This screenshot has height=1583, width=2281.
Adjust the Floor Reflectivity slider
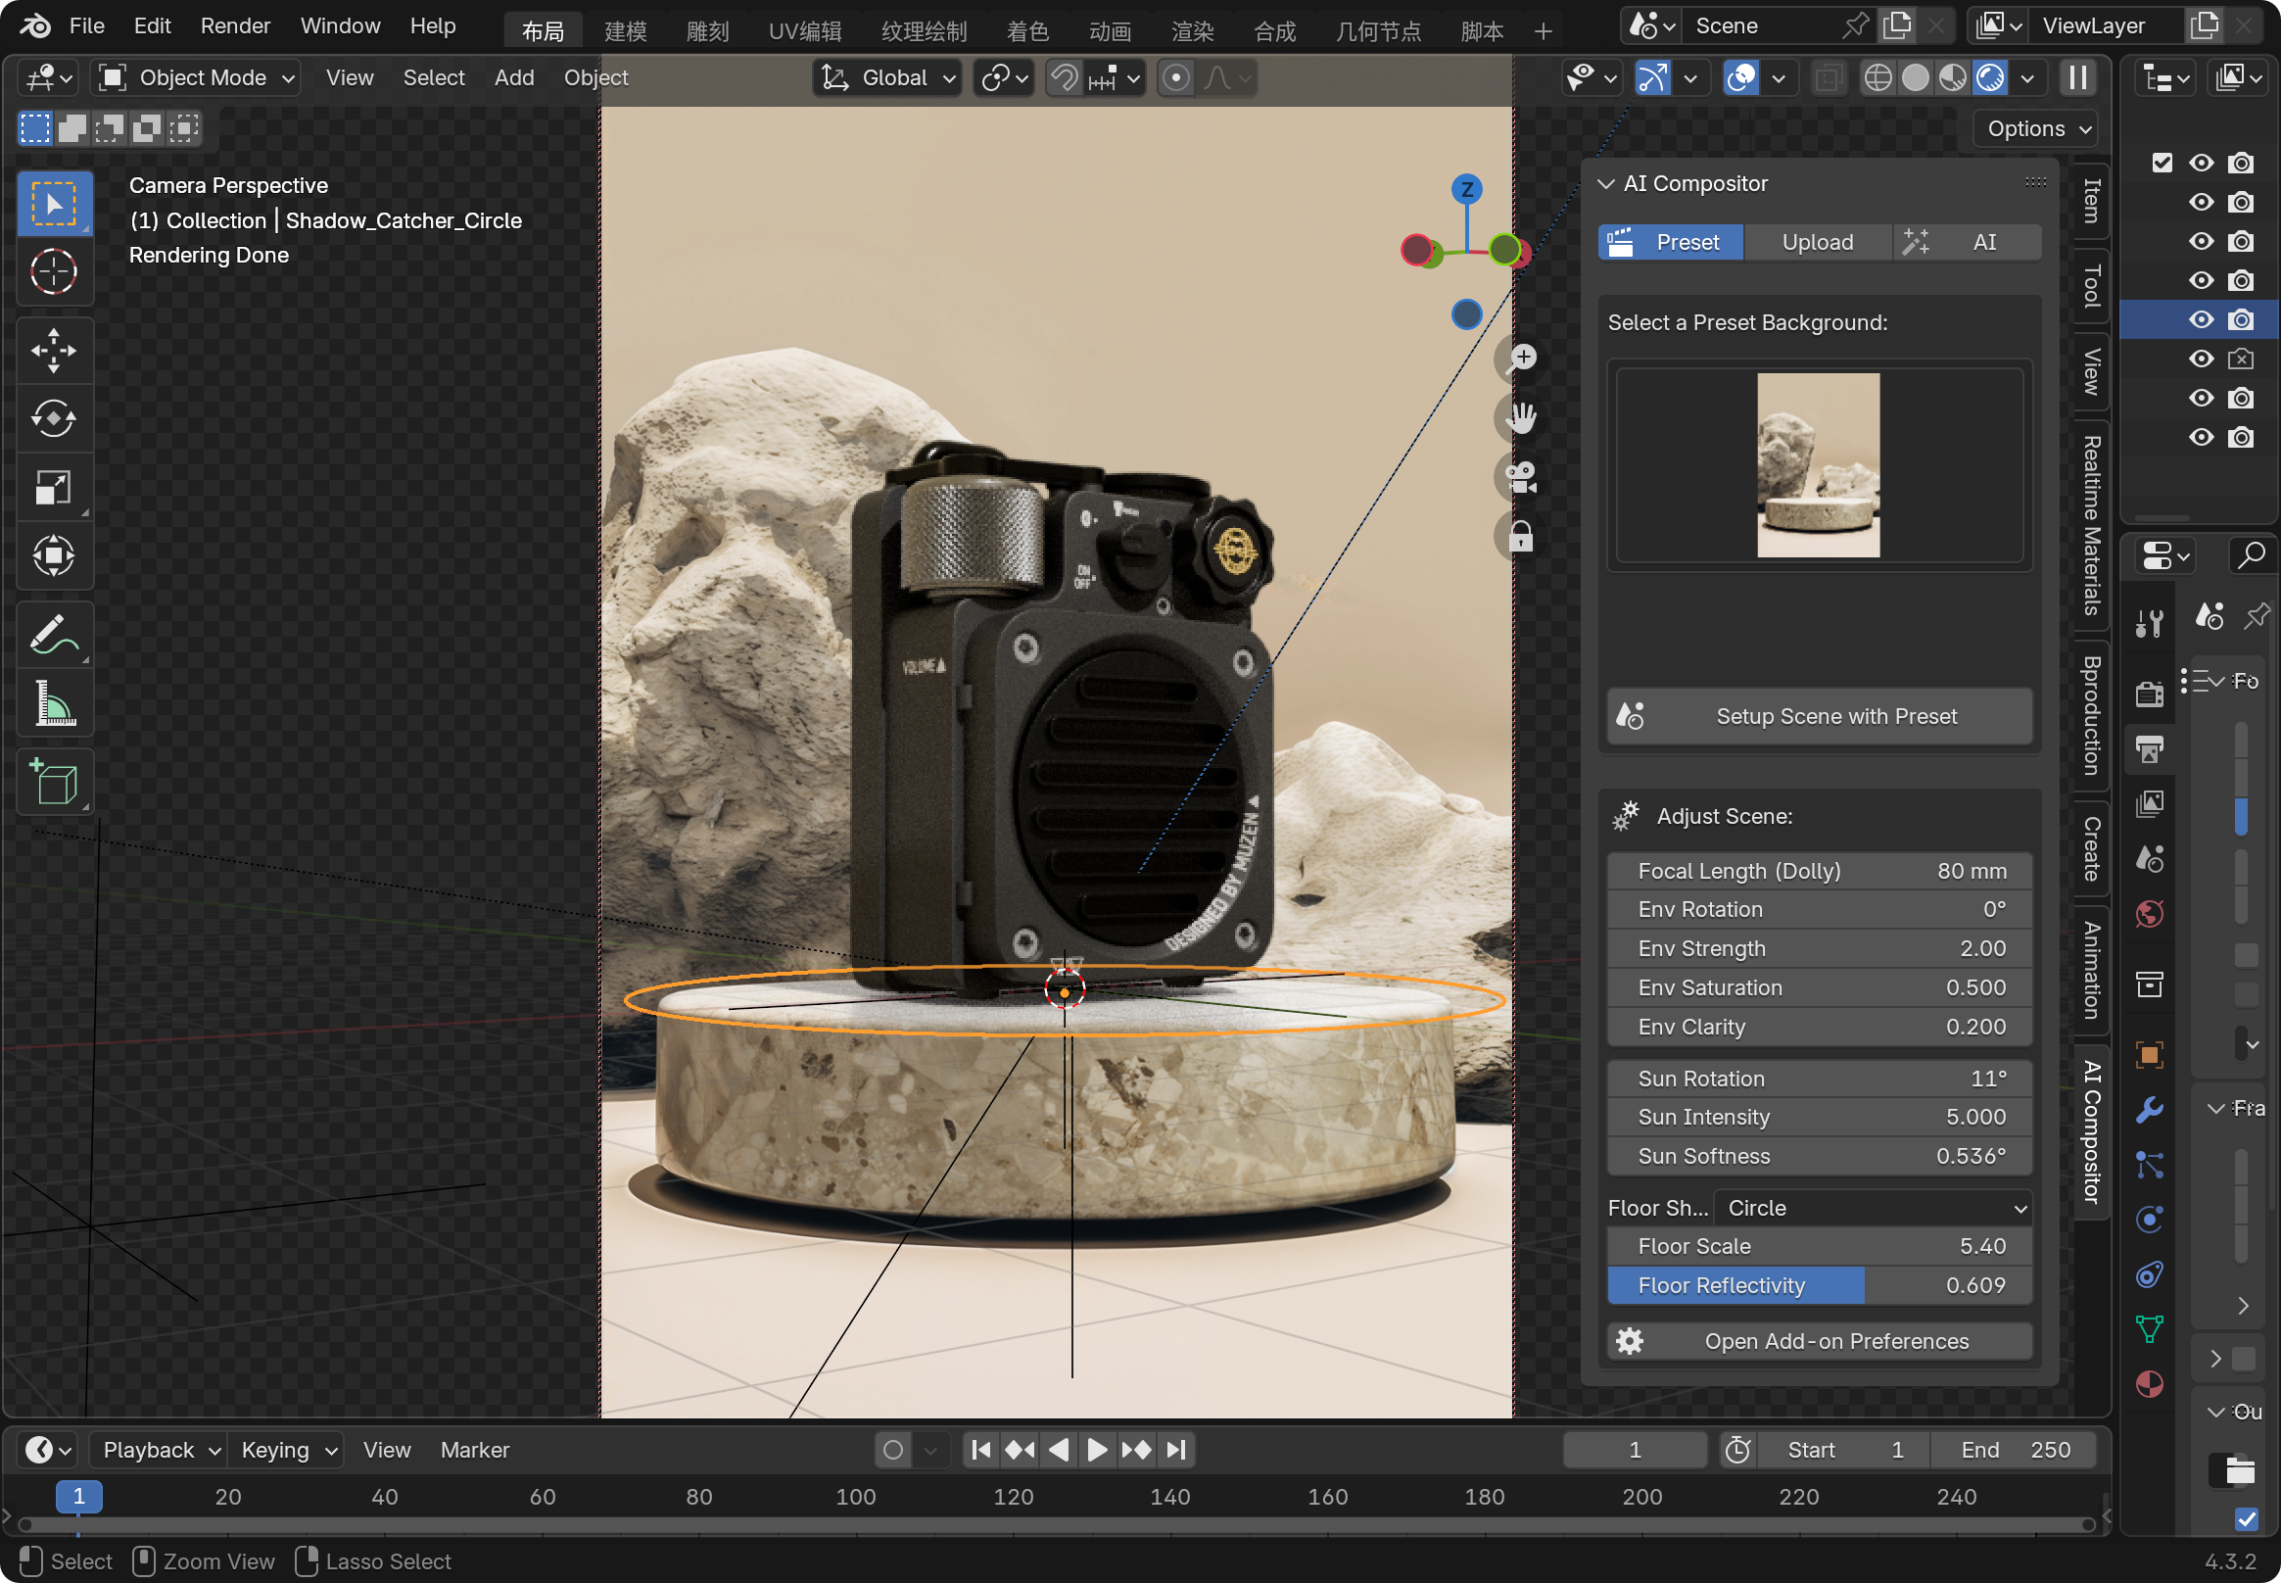(1820, 1285)
